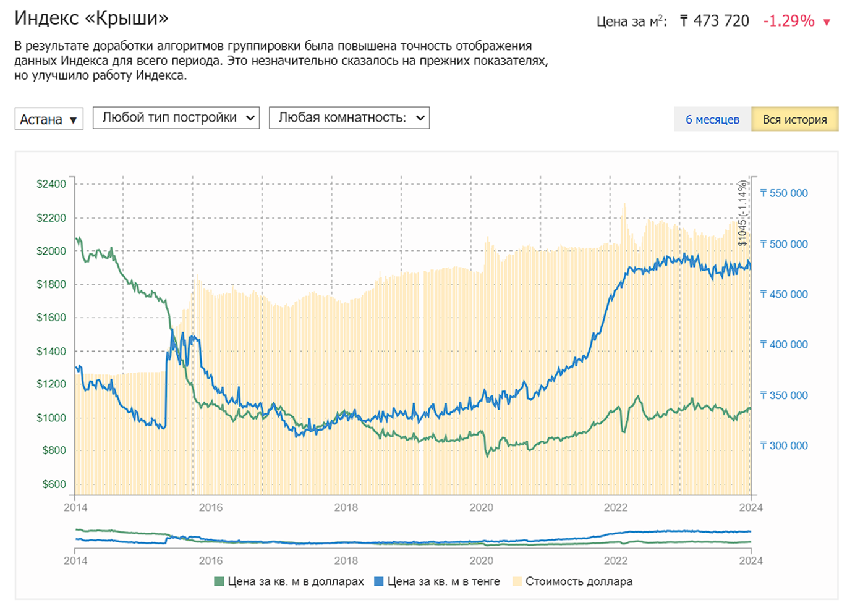Image resolution: width=855 pixels, height=603 pixels.
Task: Click the ₸ 300 000 axis label
Action: (784, 445)
